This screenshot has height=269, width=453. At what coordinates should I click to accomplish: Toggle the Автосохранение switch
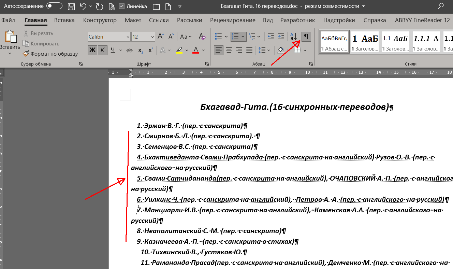pos(54,6)
